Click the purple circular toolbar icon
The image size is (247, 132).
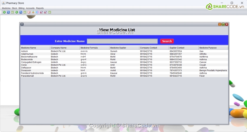pos(37,12)
